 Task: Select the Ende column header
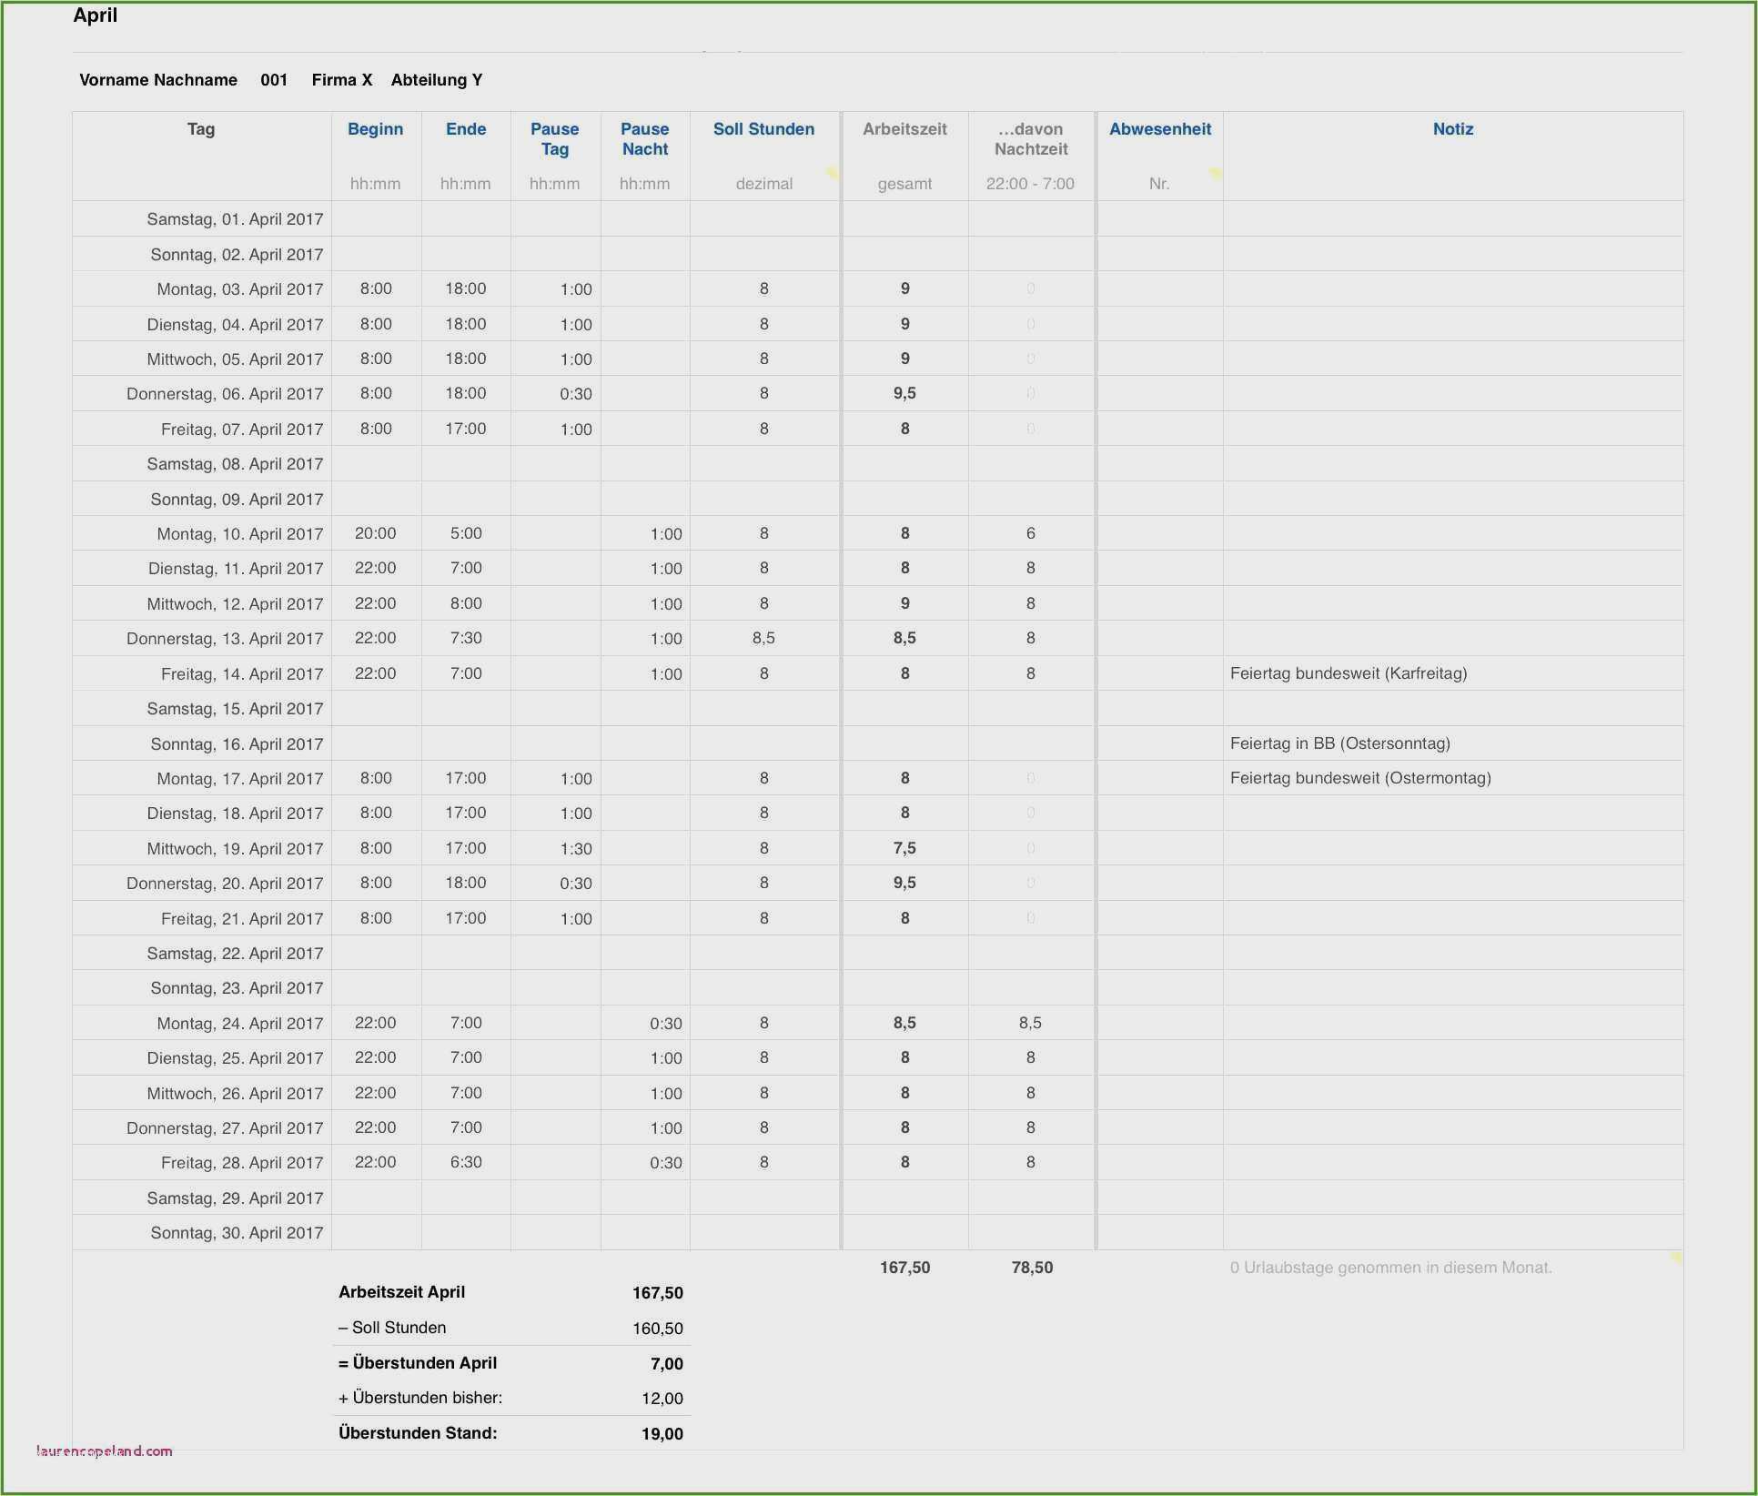tap(465, 129)
